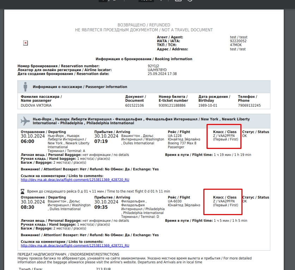Select phone number 79069132245
This screenshot has height=270, width=295.
(x=249, y=105)
